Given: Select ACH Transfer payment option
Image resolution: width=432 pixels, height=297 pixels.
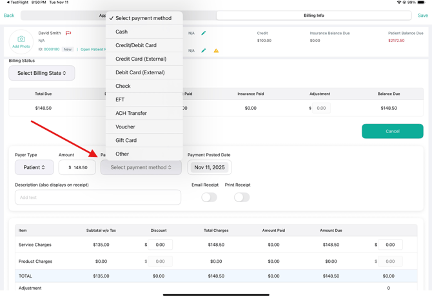Looking at the screenshot, I should 131,113.
